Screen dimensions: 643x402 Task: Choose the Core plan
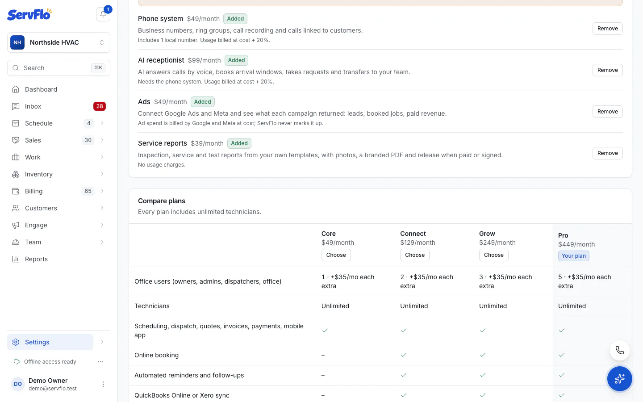pos(336,255)
